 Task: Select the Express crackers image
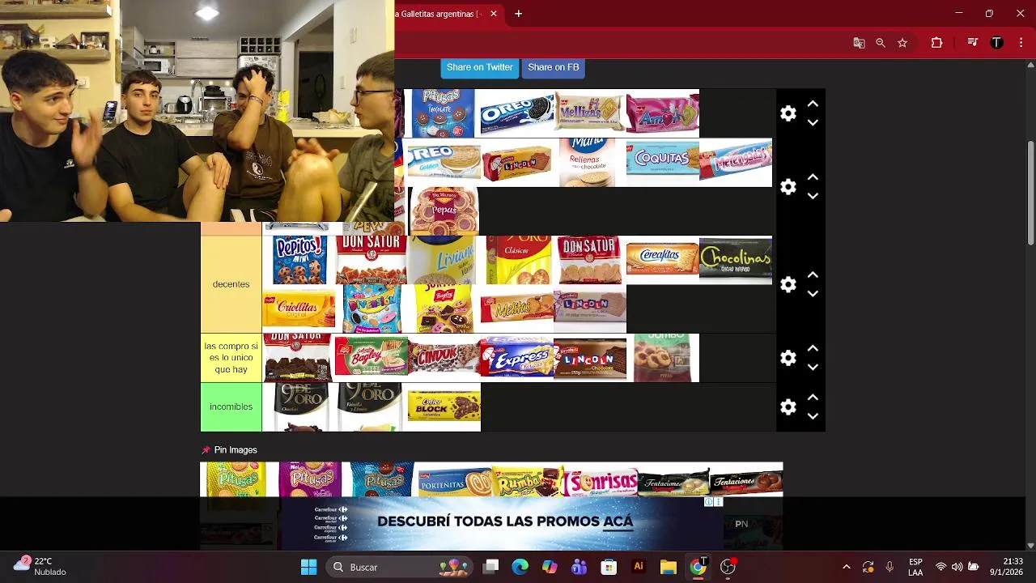pos(517,358)
